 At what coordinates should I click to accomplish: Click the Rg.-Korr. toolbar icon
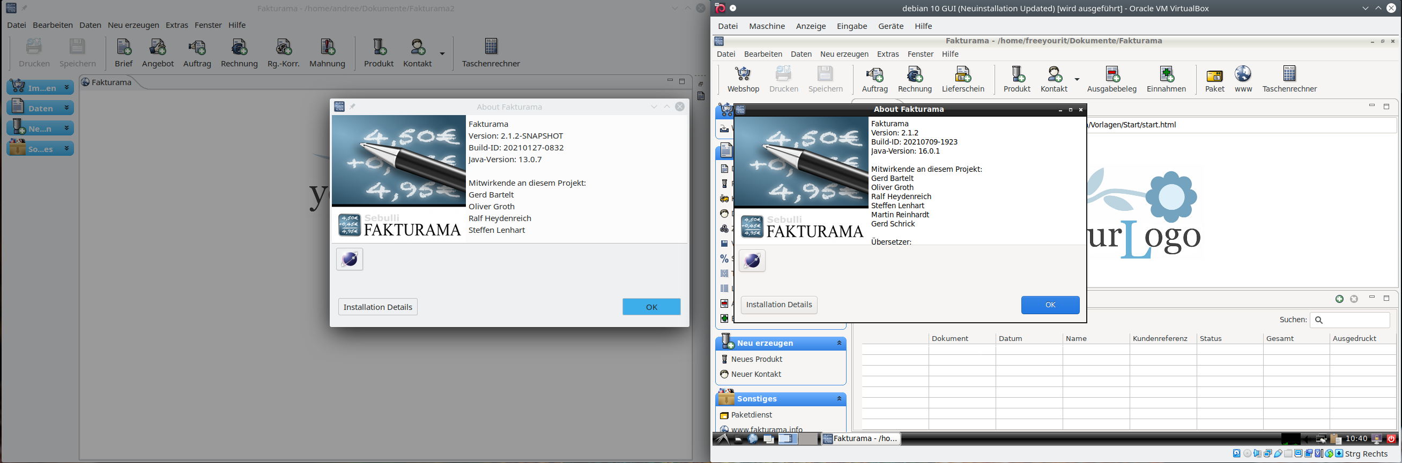284,53
